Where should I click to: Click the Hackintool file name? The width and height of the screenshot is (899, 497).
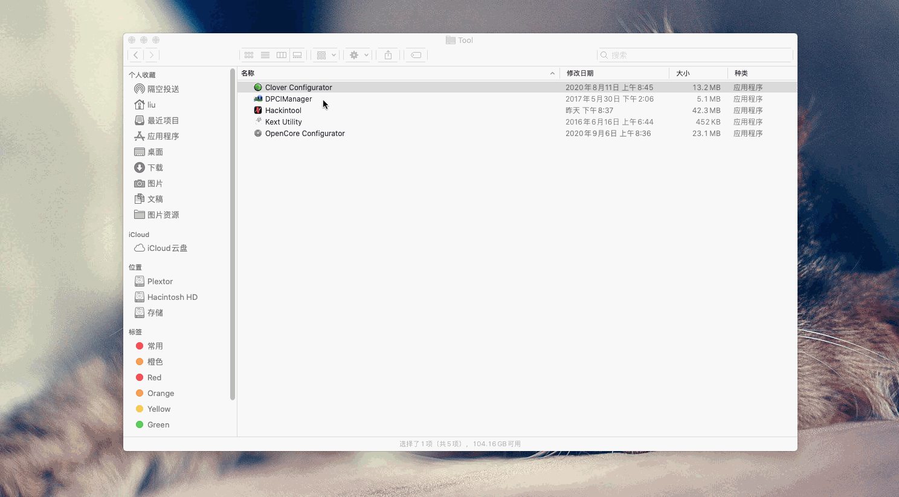(x=283, y=110)
